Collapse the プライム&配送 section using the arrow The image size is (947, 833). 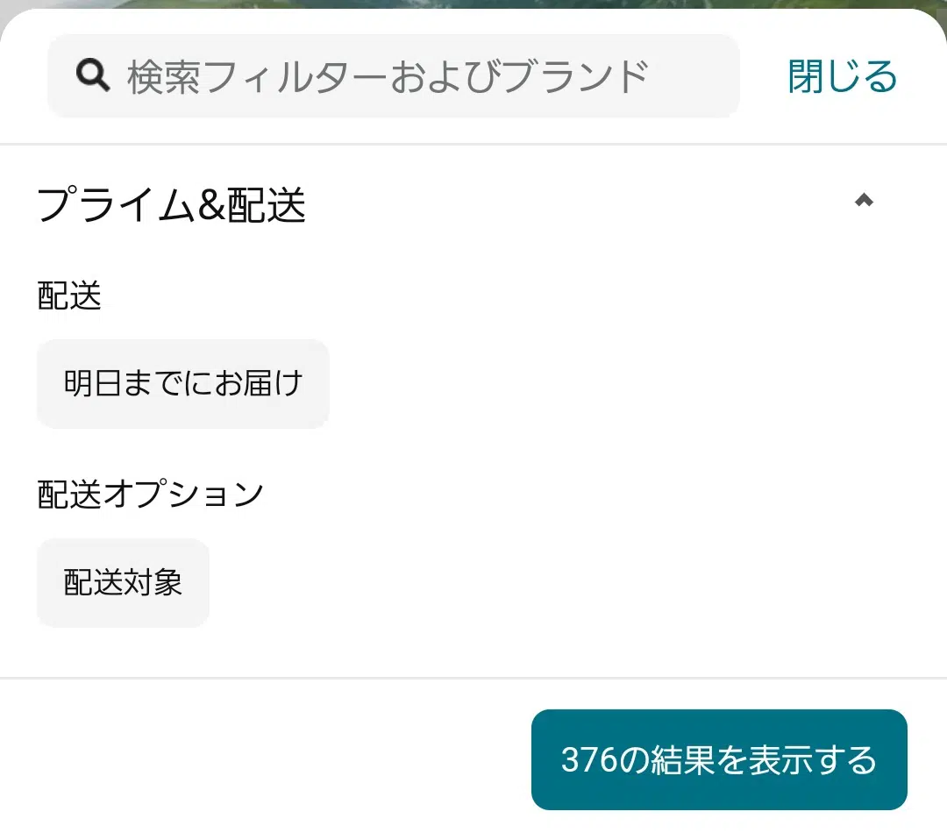(x=864, y=201)
